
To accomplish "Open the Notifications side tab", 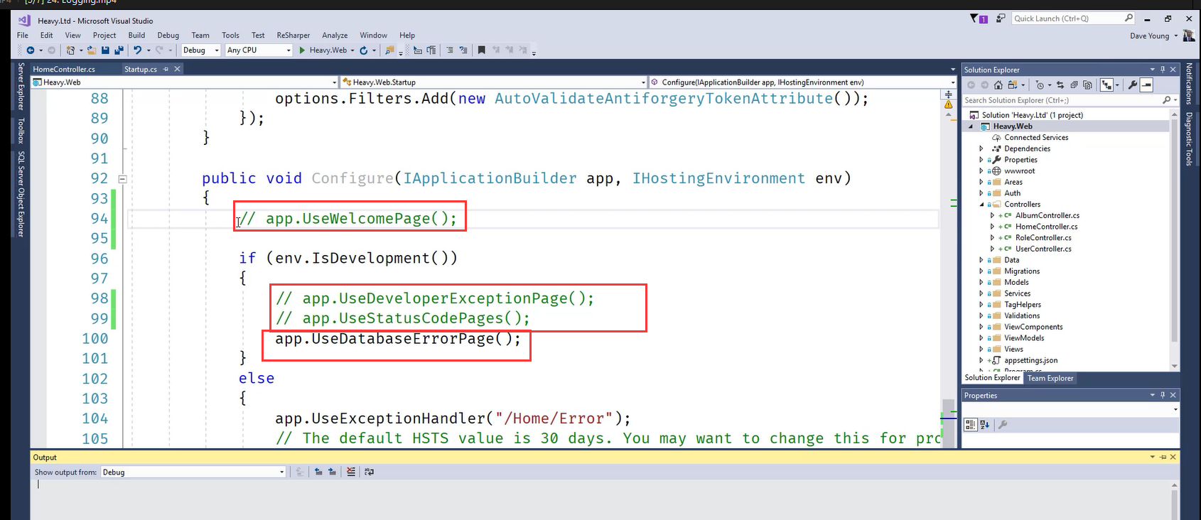I will pos(1189,83).
